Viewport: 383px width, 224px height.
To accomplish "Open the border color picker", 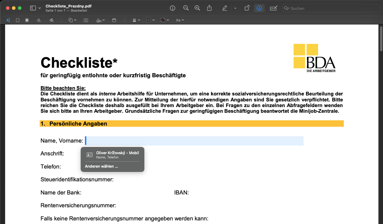I will 151,20.
